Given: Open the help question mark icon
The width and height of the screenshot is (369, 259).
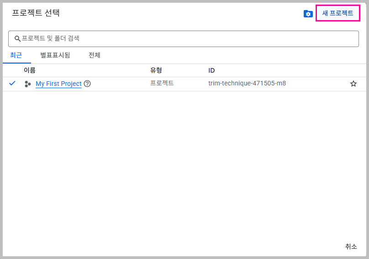Looking at the screenshot, I should point(87,84).
